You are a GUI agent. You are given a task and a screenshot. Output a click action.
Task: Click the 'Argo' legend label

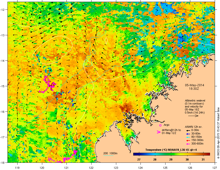(166, 125)
